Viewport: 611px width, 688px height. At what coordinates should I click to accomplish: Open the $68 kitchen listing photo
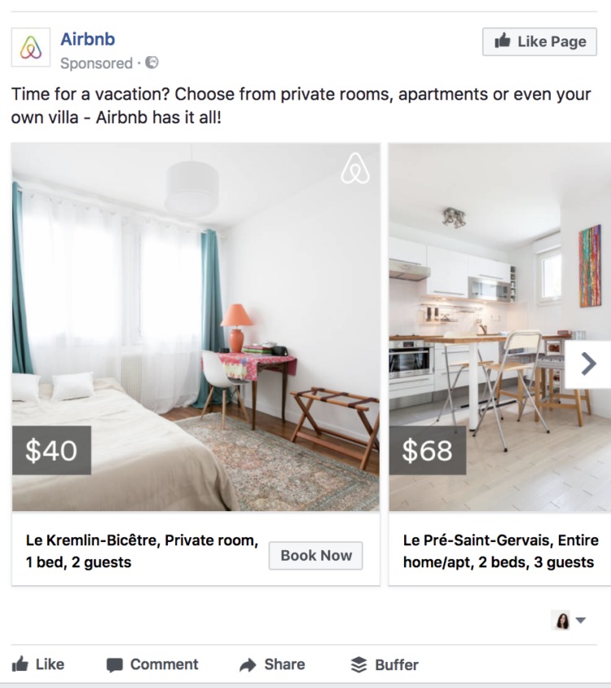(x=500, y=327)
